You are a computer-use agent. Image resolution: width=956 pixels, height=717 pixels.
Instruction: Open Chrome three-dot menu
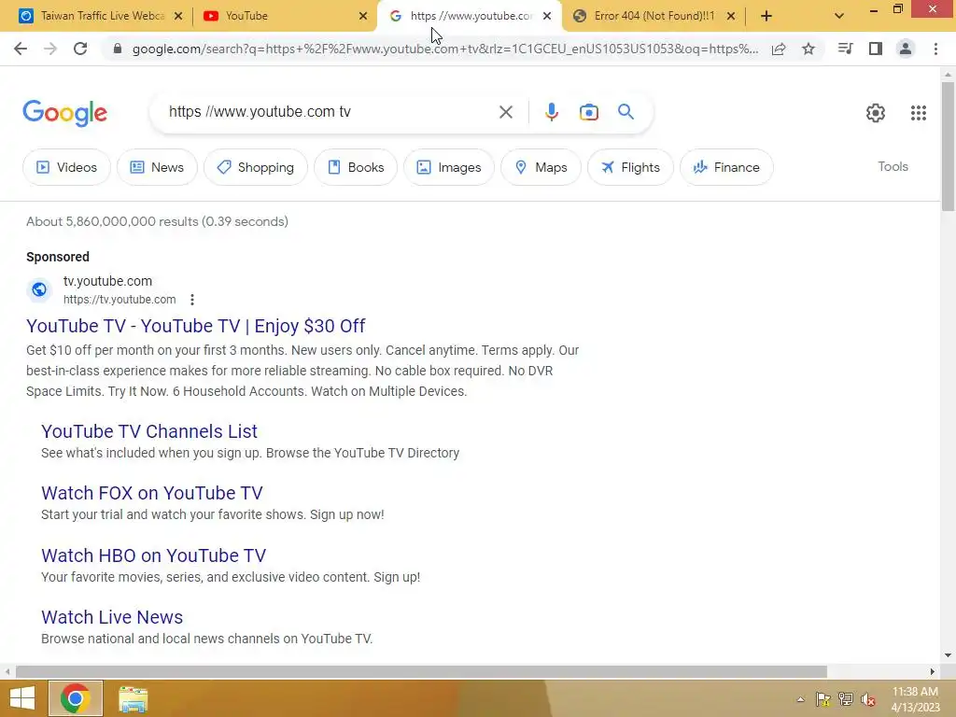coord(935,49)
